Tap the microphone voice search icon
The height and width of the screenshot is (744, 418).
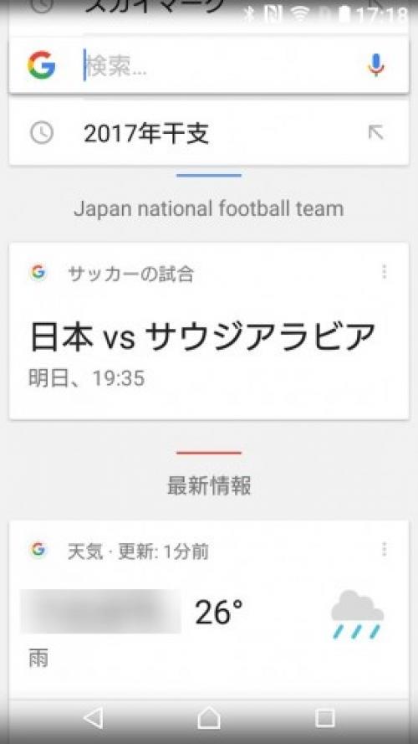pyautogui.click(x=376, y=65)
